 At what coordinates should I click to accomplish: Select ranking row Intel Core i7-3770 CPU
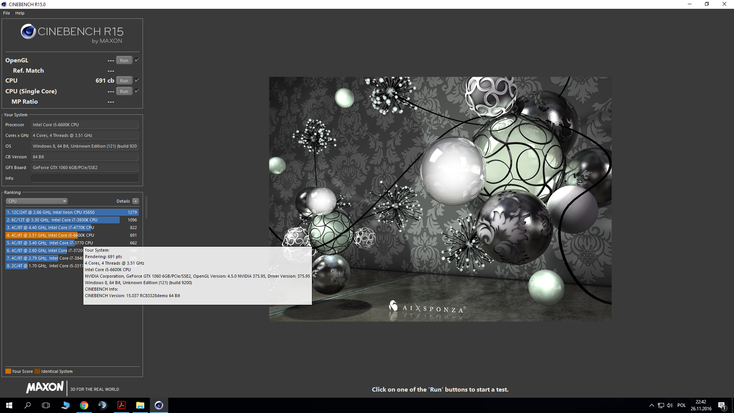72,243
